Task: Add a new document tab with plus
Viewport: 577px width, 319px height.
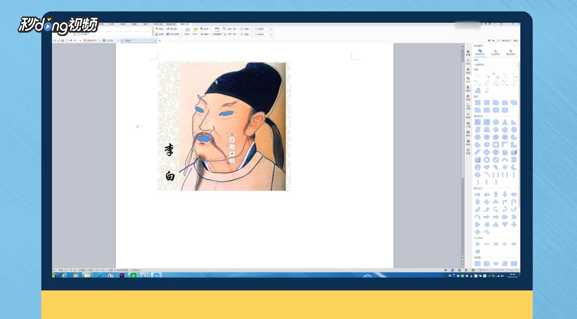Action: point(160,41)
